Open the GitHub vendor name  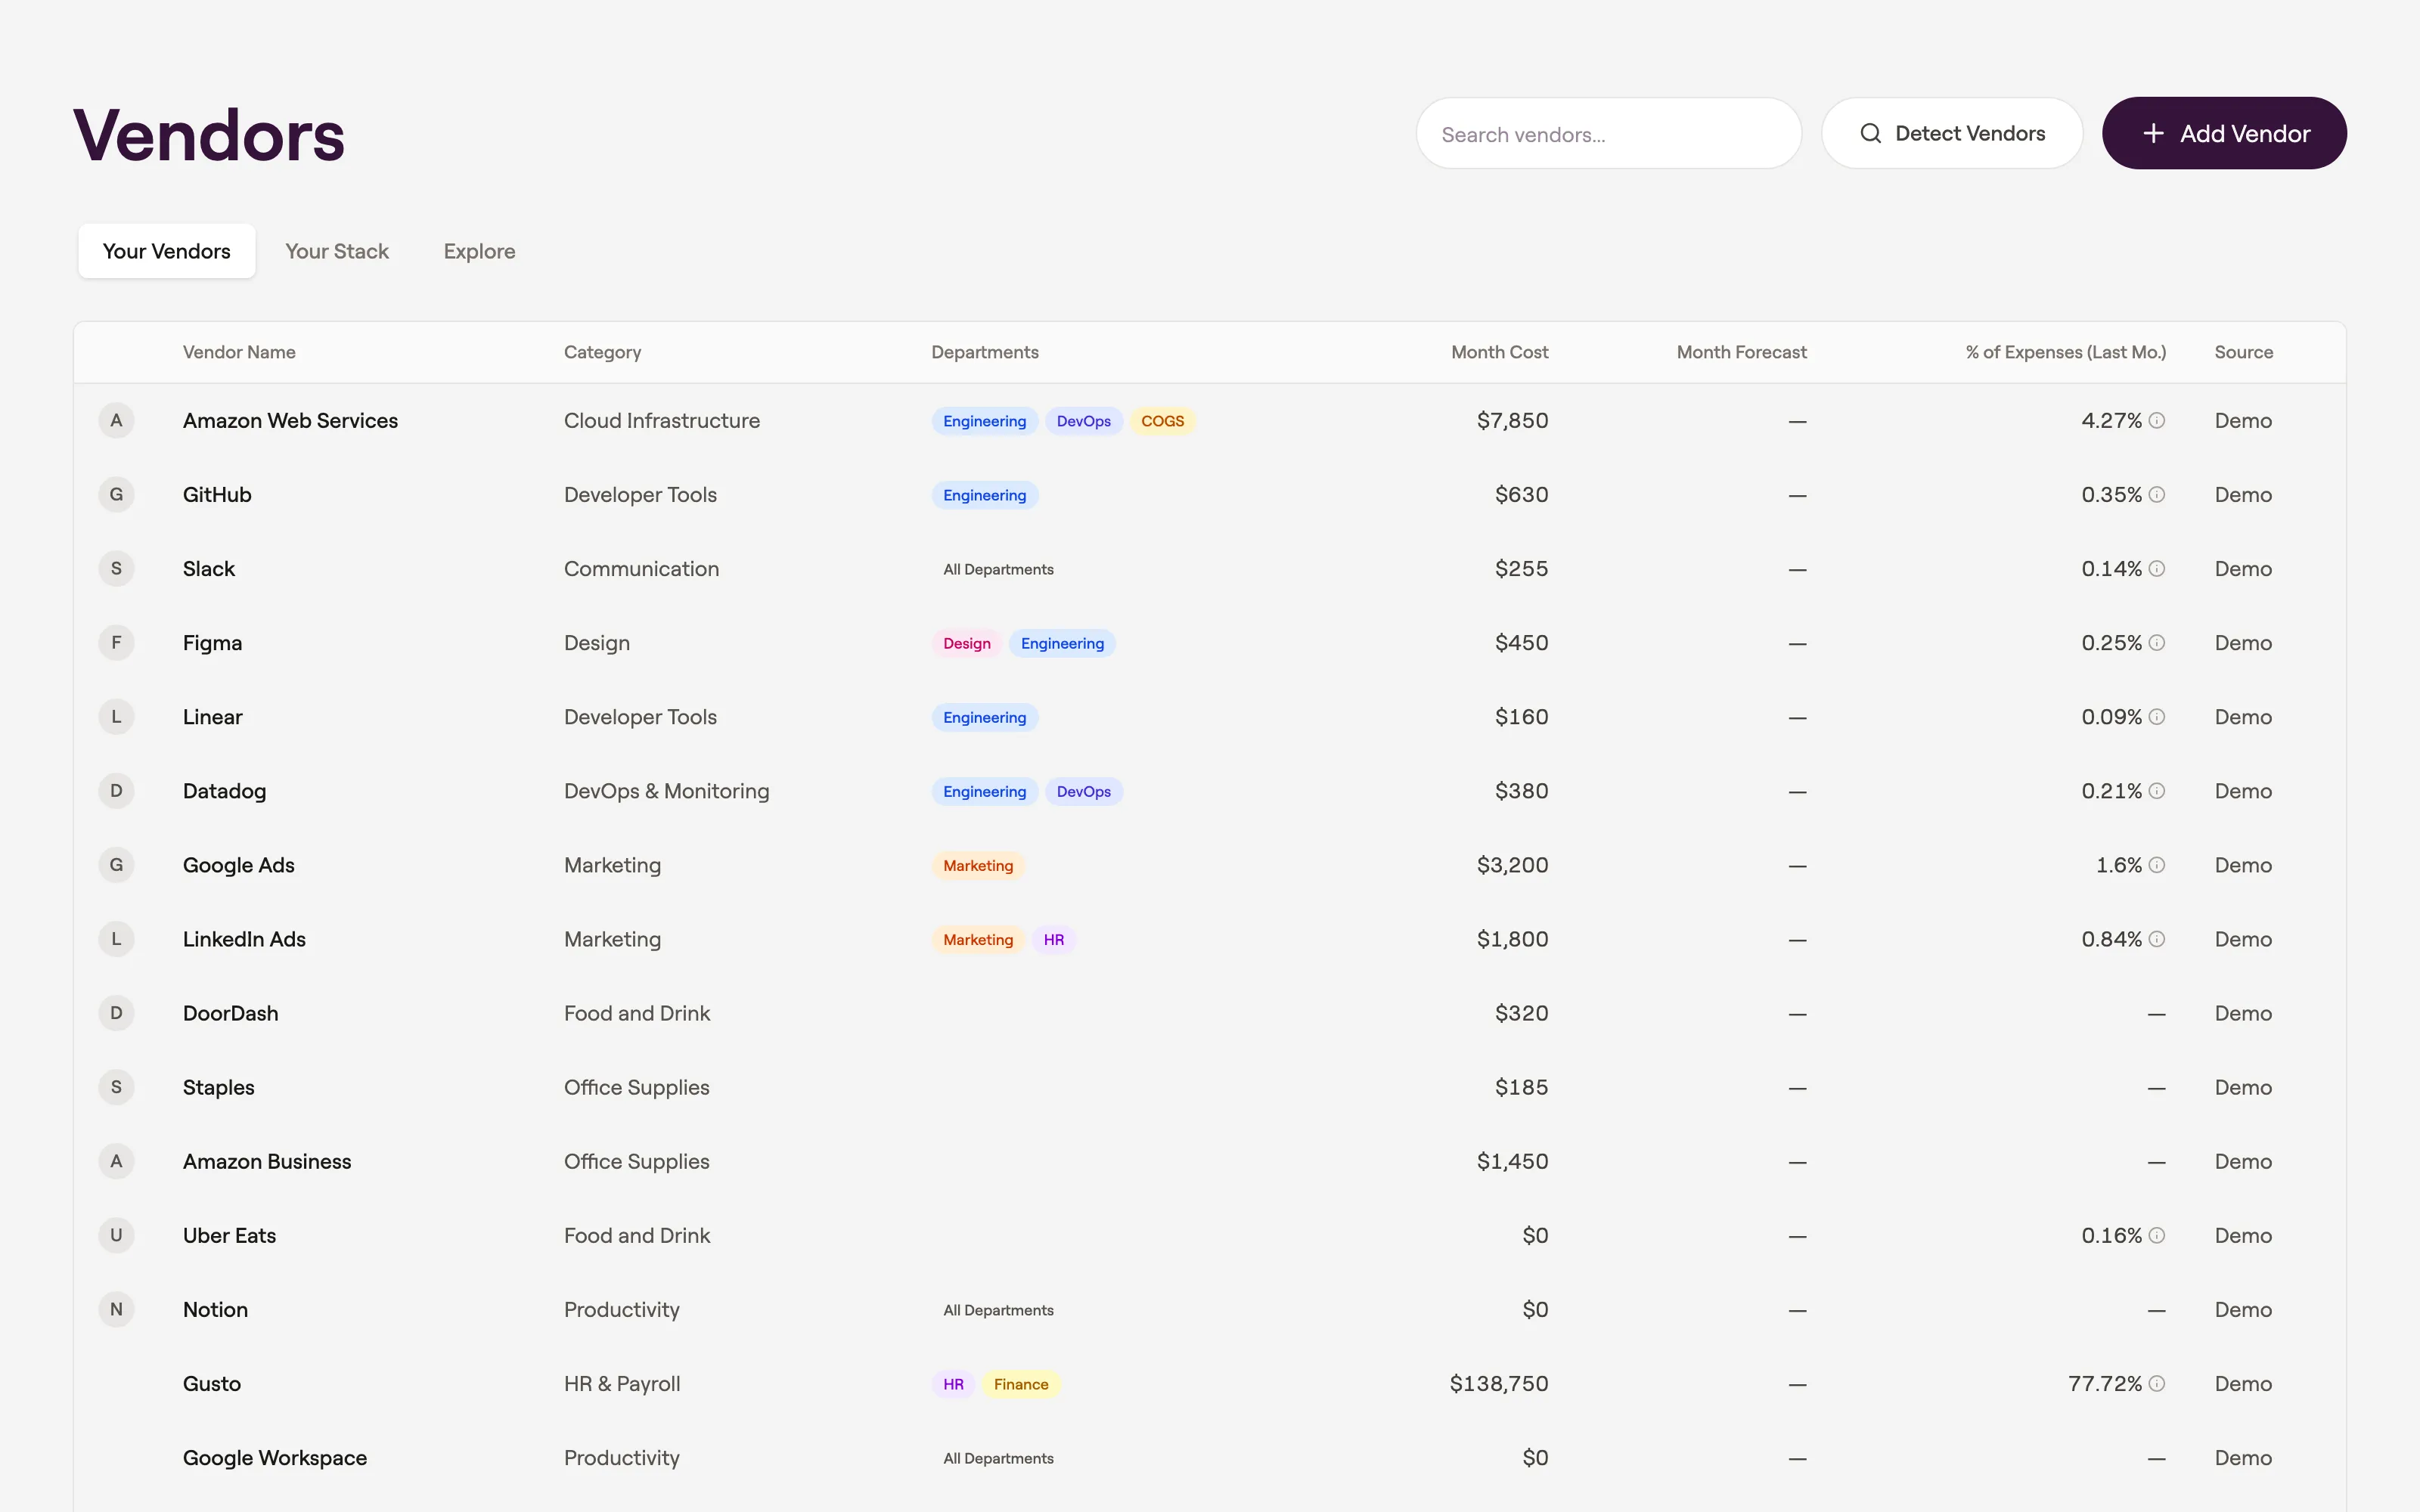pos(217,495)
